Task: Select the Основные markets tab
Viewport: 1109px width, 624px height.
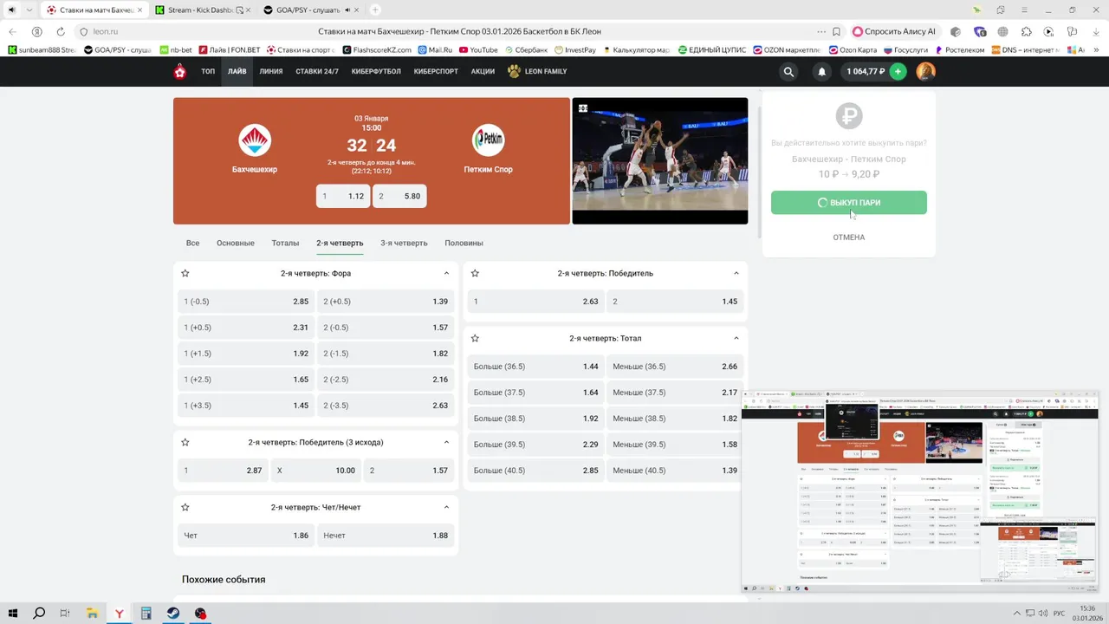Action: 236,244
